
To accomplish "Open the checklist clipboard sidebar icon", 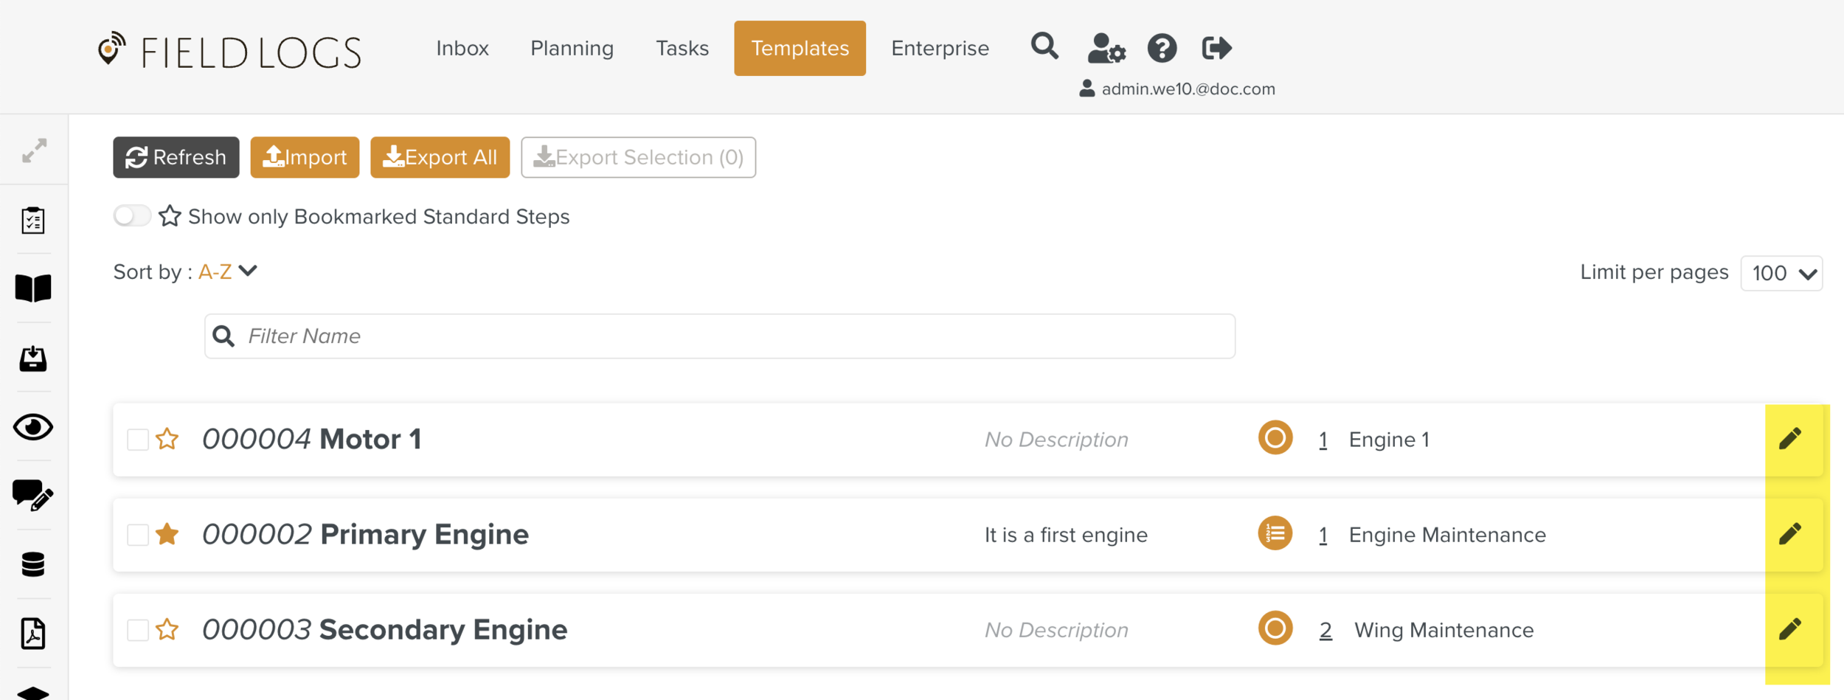I will [x=33, y=220].
